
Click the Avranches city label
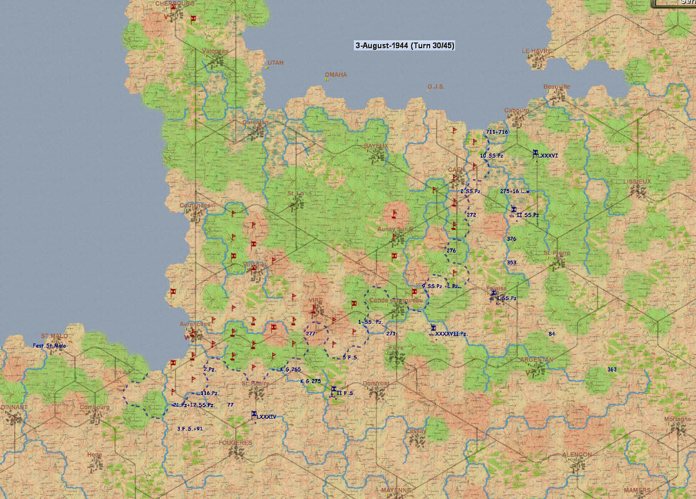click(x=195, y=324)
